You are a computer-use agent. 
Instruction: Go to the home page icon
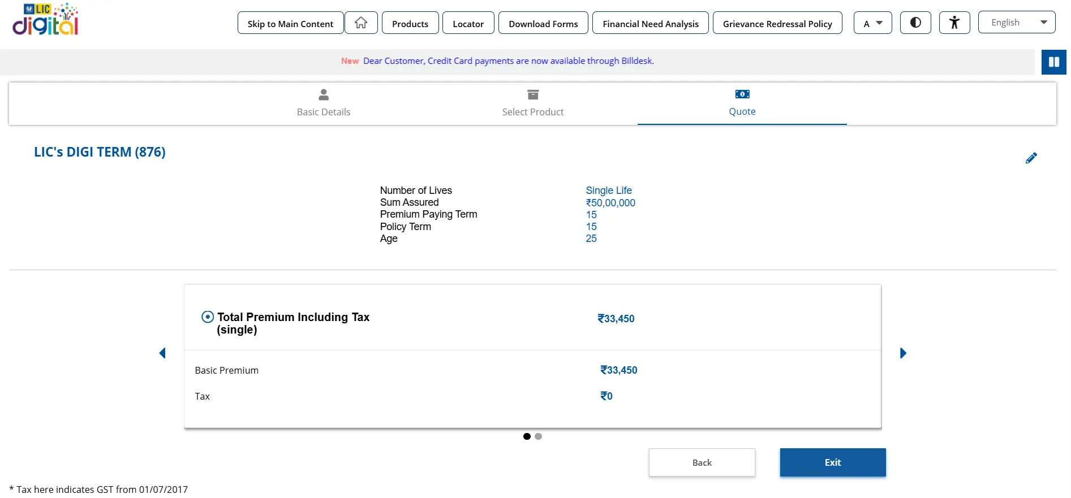361,23
